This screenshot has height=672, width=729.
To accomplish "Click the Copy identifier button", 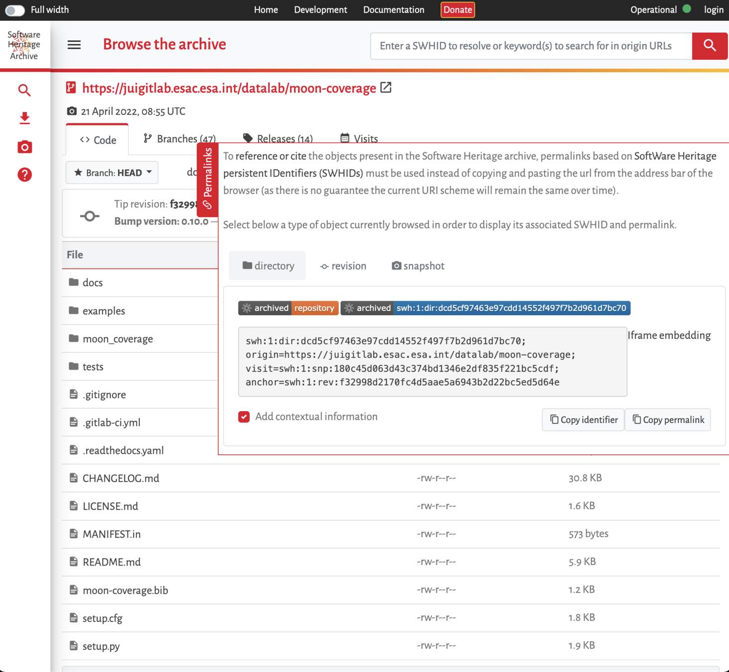I will 583,420.
